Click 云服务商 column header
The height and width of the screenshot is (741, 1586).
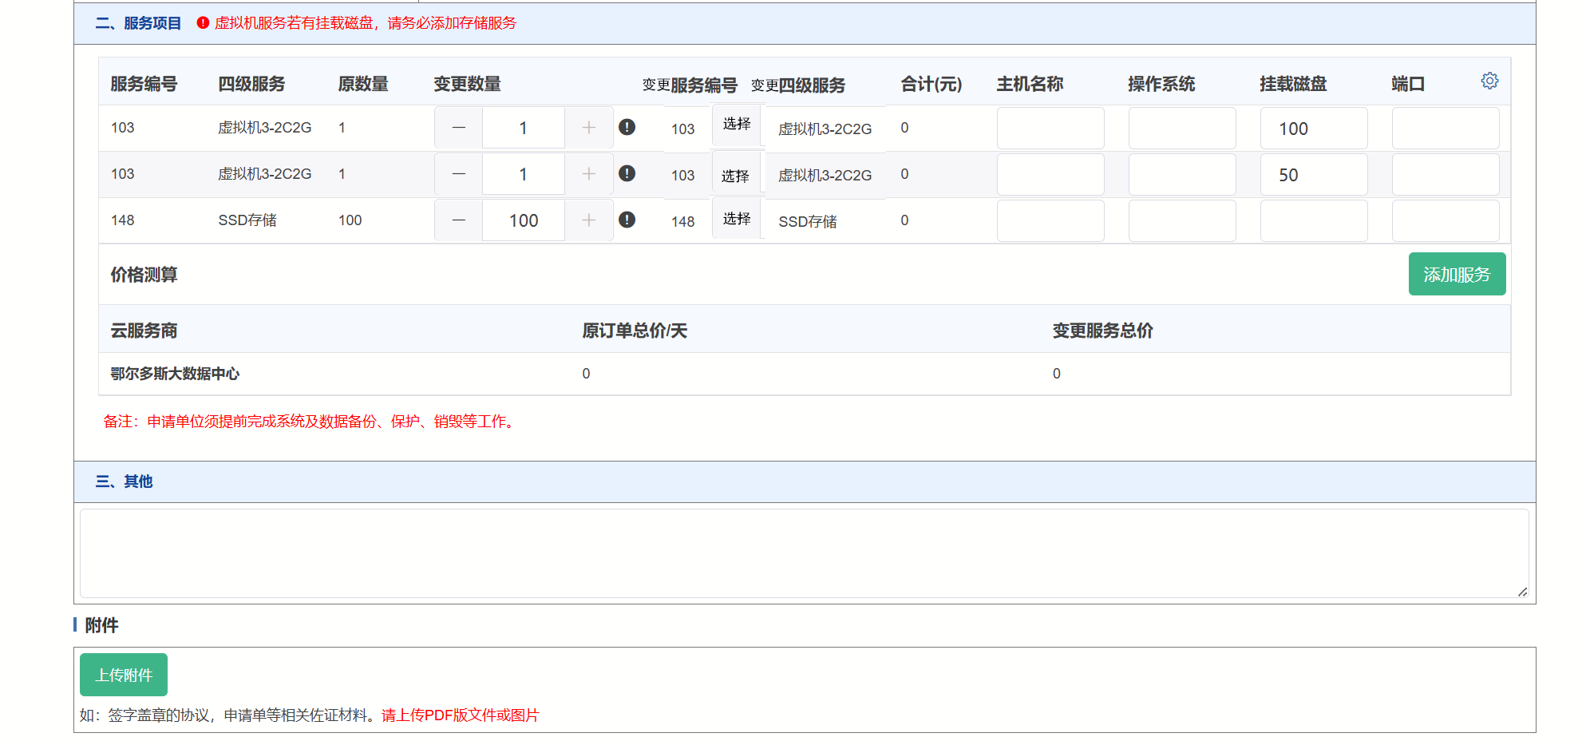[x=144, y=331]
